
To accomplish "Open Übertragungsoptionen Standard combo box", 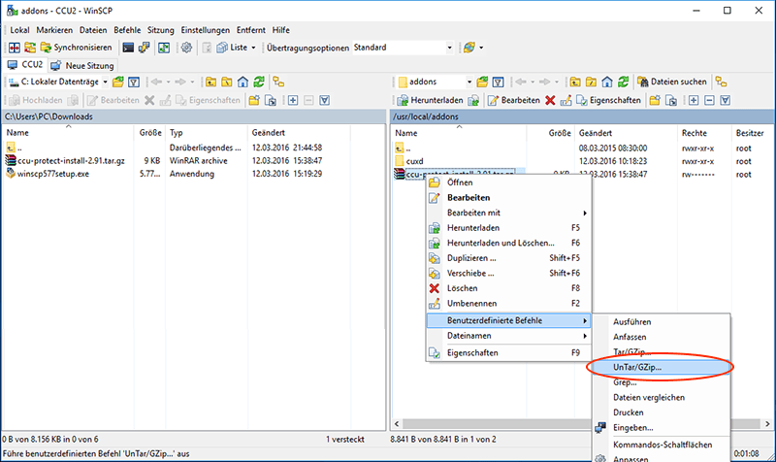I will (403, 48).
